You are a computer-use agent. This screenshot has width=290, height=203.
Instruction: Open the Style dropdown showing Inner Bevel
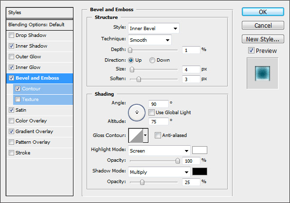coord(153,29)
